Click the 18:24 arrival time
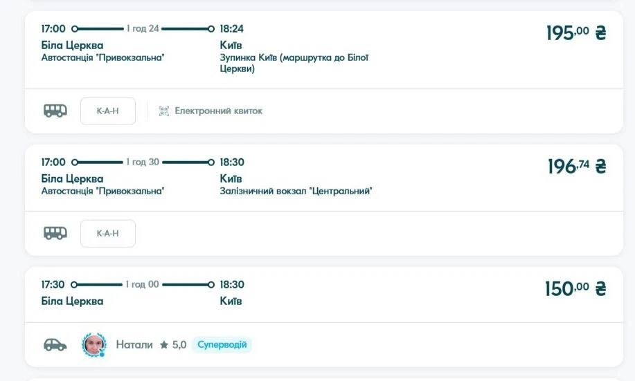This screenshot has height=381, width=635. [232, 29]
